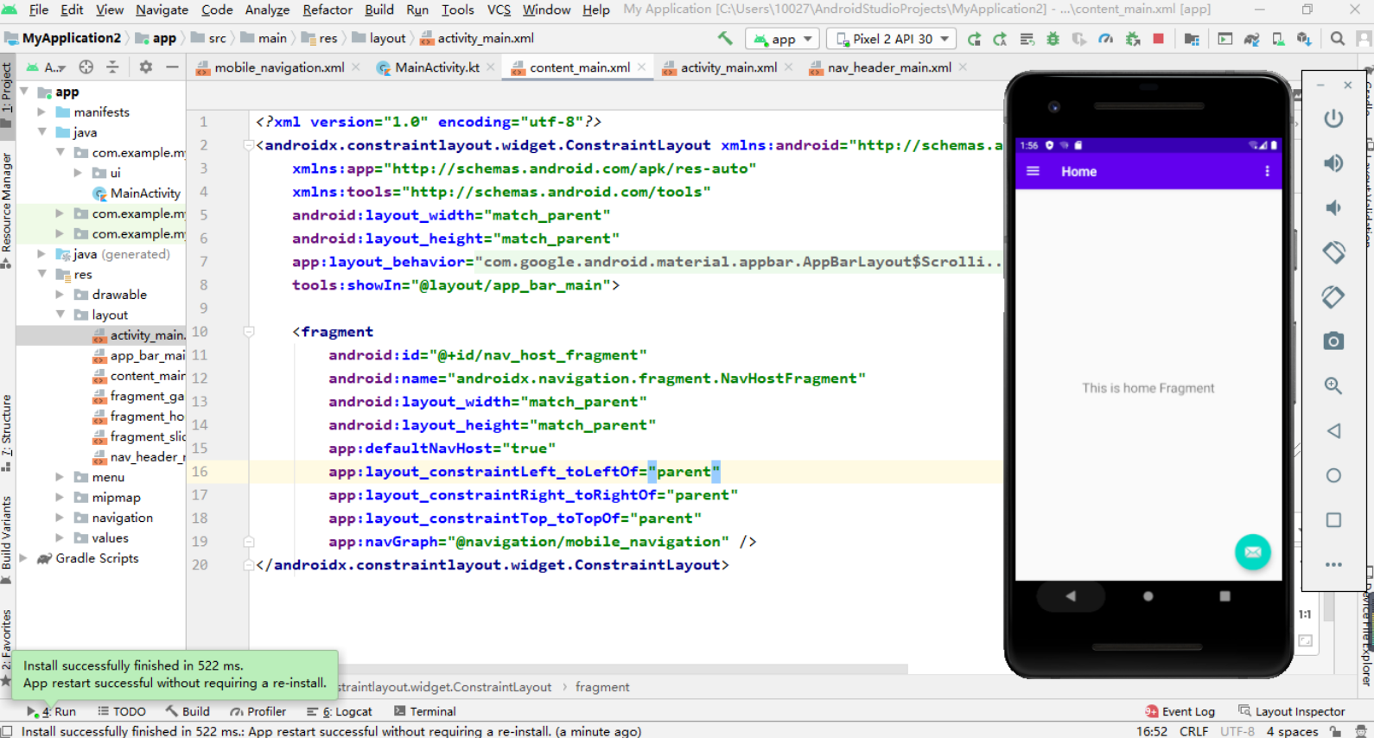Expand the ui package folder
The image size is (1374, 738).
point(78,173)
